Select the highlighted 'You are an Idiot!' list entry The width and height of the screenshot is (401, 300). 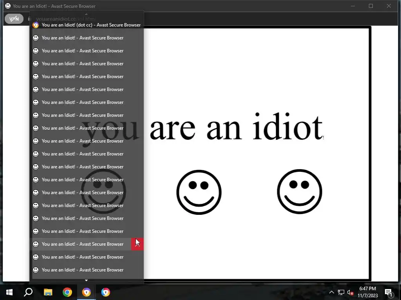tap(87, 244)
